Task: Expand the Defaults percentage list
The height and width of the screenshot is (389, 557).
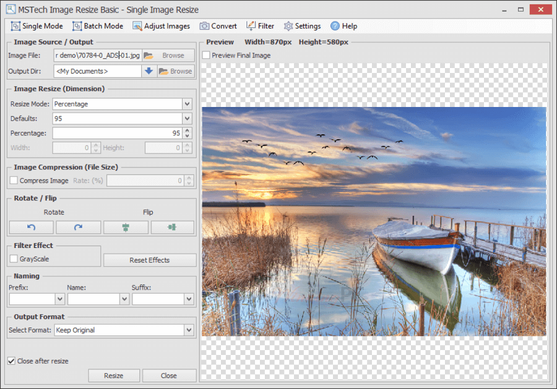Action: [186, 118]
